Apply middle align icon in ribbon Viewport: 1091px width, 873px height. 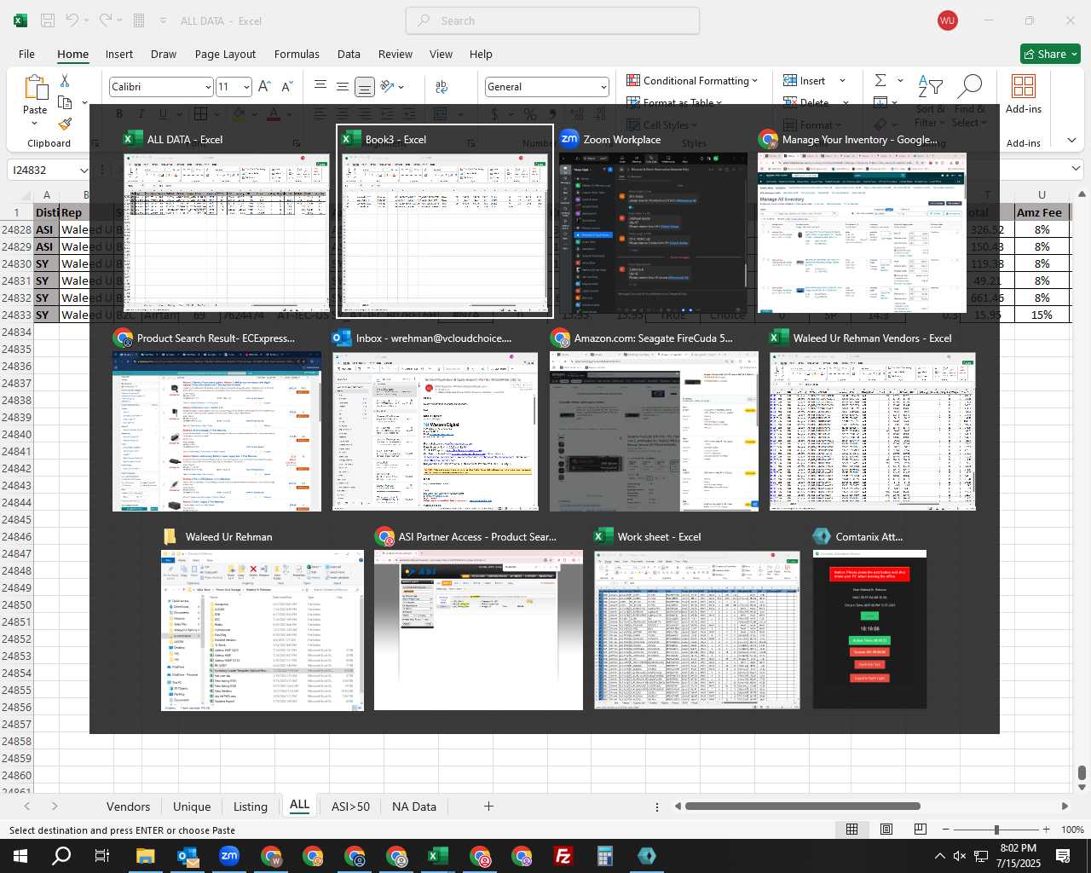point(342,86)
